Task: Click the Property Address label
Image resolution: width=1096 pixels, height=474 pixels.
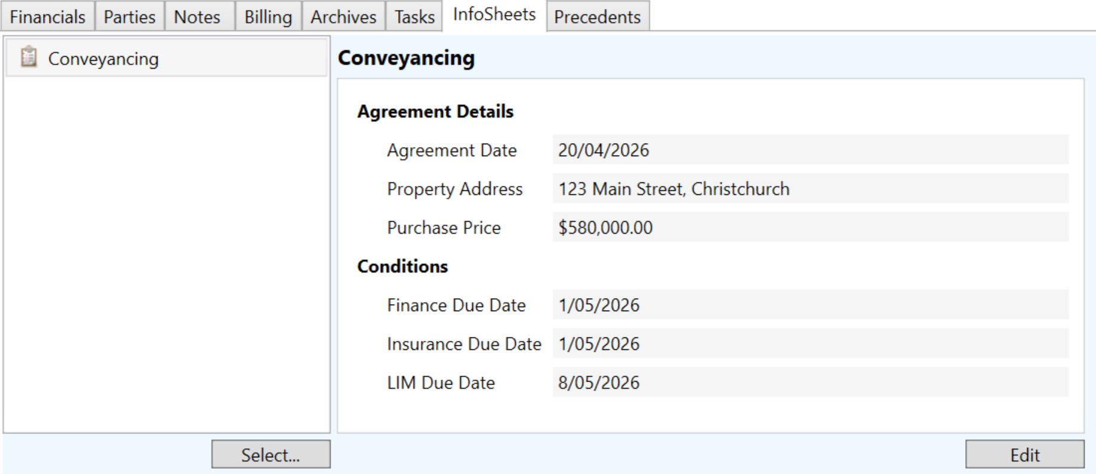Action: coord(455,189)
